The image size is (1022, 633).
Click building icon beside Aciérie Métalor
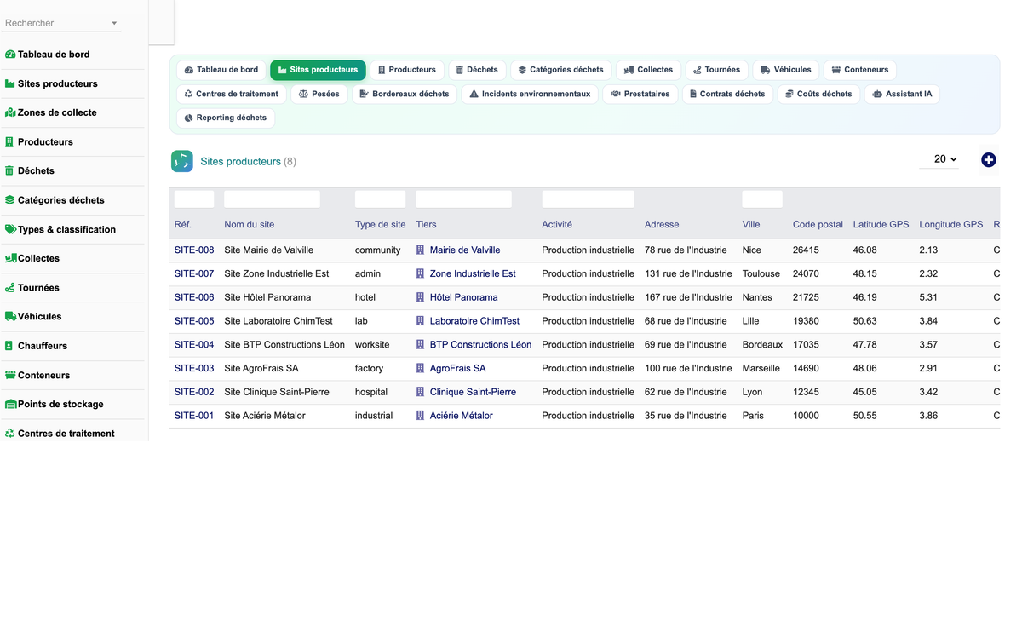(420, 416)
